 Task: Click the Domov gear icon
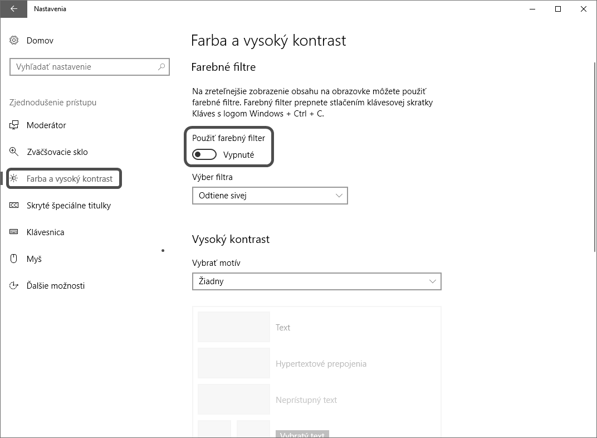14,41
